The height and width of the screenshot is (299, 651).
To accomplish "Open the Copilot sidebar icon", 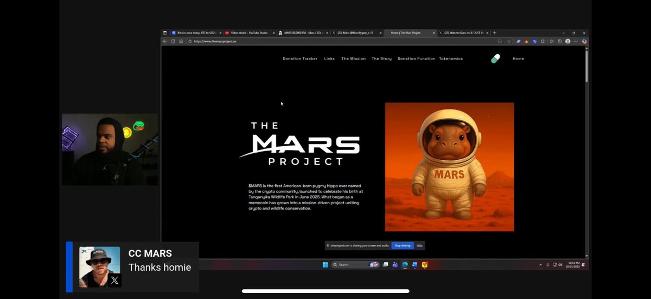I will [584, 41].
